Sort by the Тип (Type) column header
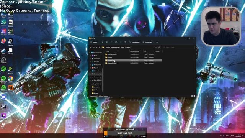 point(145,51)
